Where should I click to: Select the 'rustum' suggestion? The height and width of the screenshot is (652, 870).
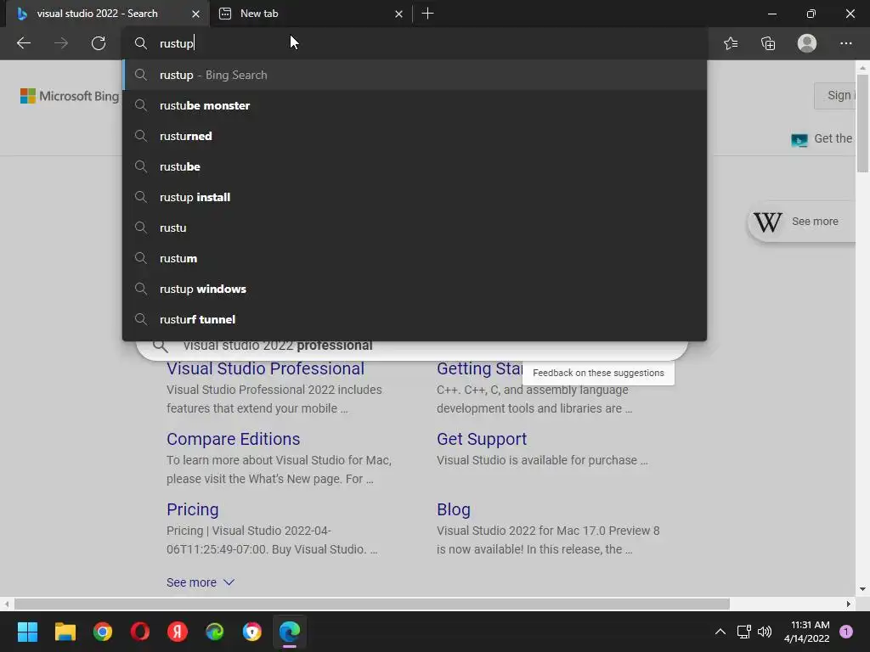coord(415,258)
